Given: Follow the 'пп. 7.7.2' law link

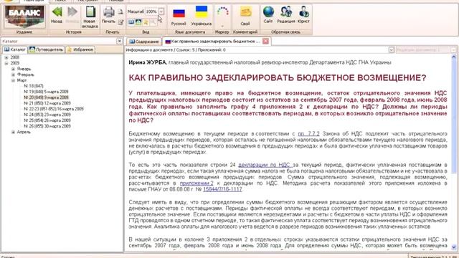Looking at the screenshot, I should [x=308, y=134].
